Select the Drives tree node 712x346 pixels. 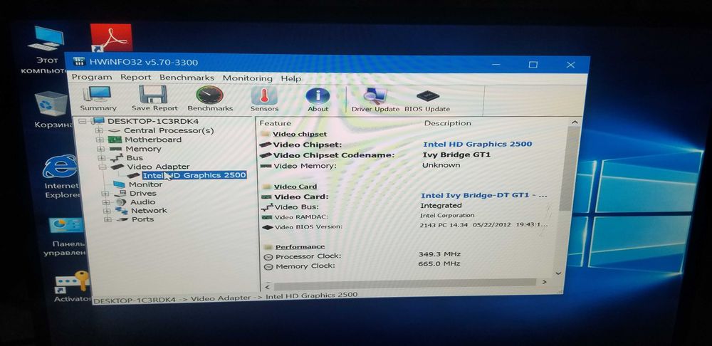click(142, 194)
